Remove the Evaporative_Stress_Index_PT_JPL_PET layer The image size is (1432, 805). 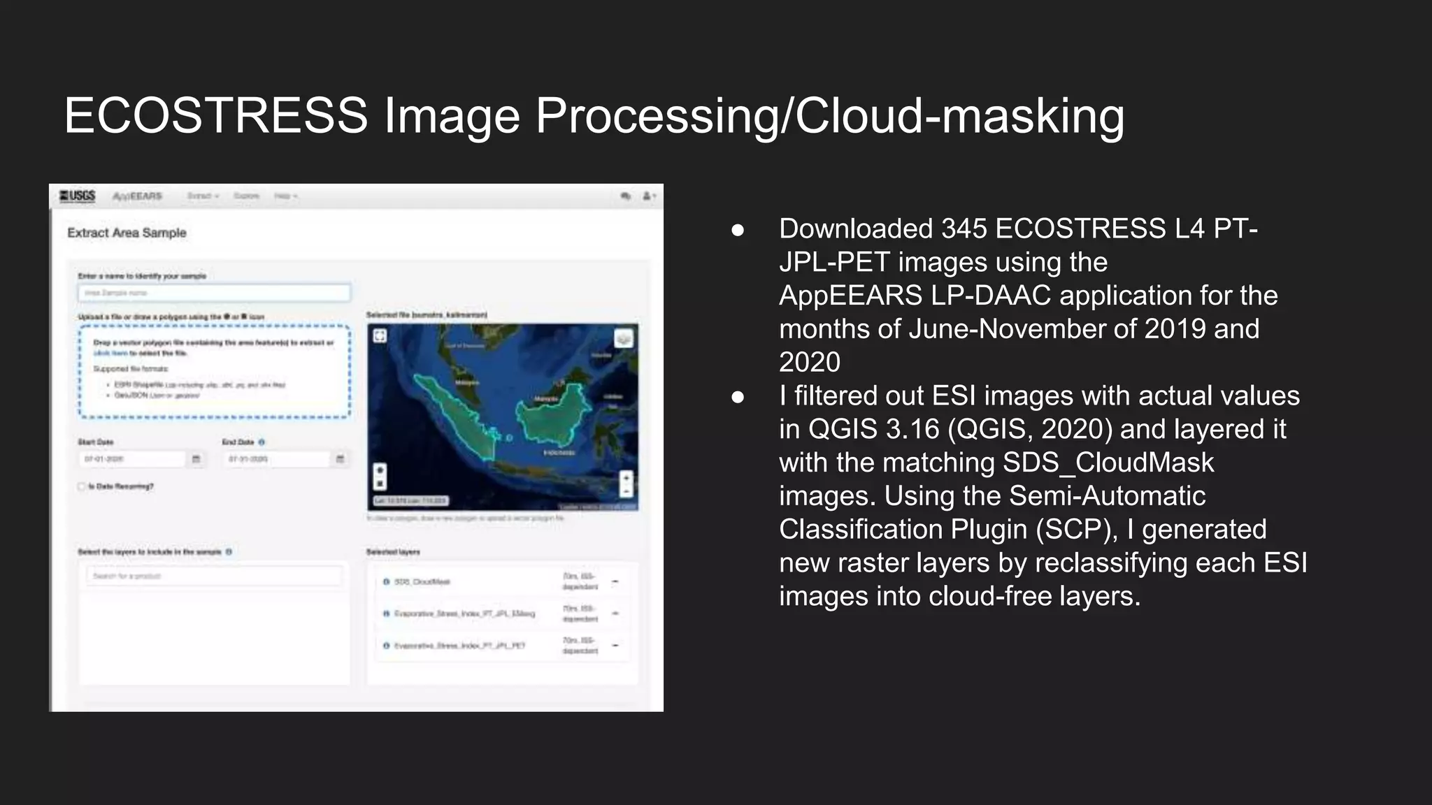point(615,645)
